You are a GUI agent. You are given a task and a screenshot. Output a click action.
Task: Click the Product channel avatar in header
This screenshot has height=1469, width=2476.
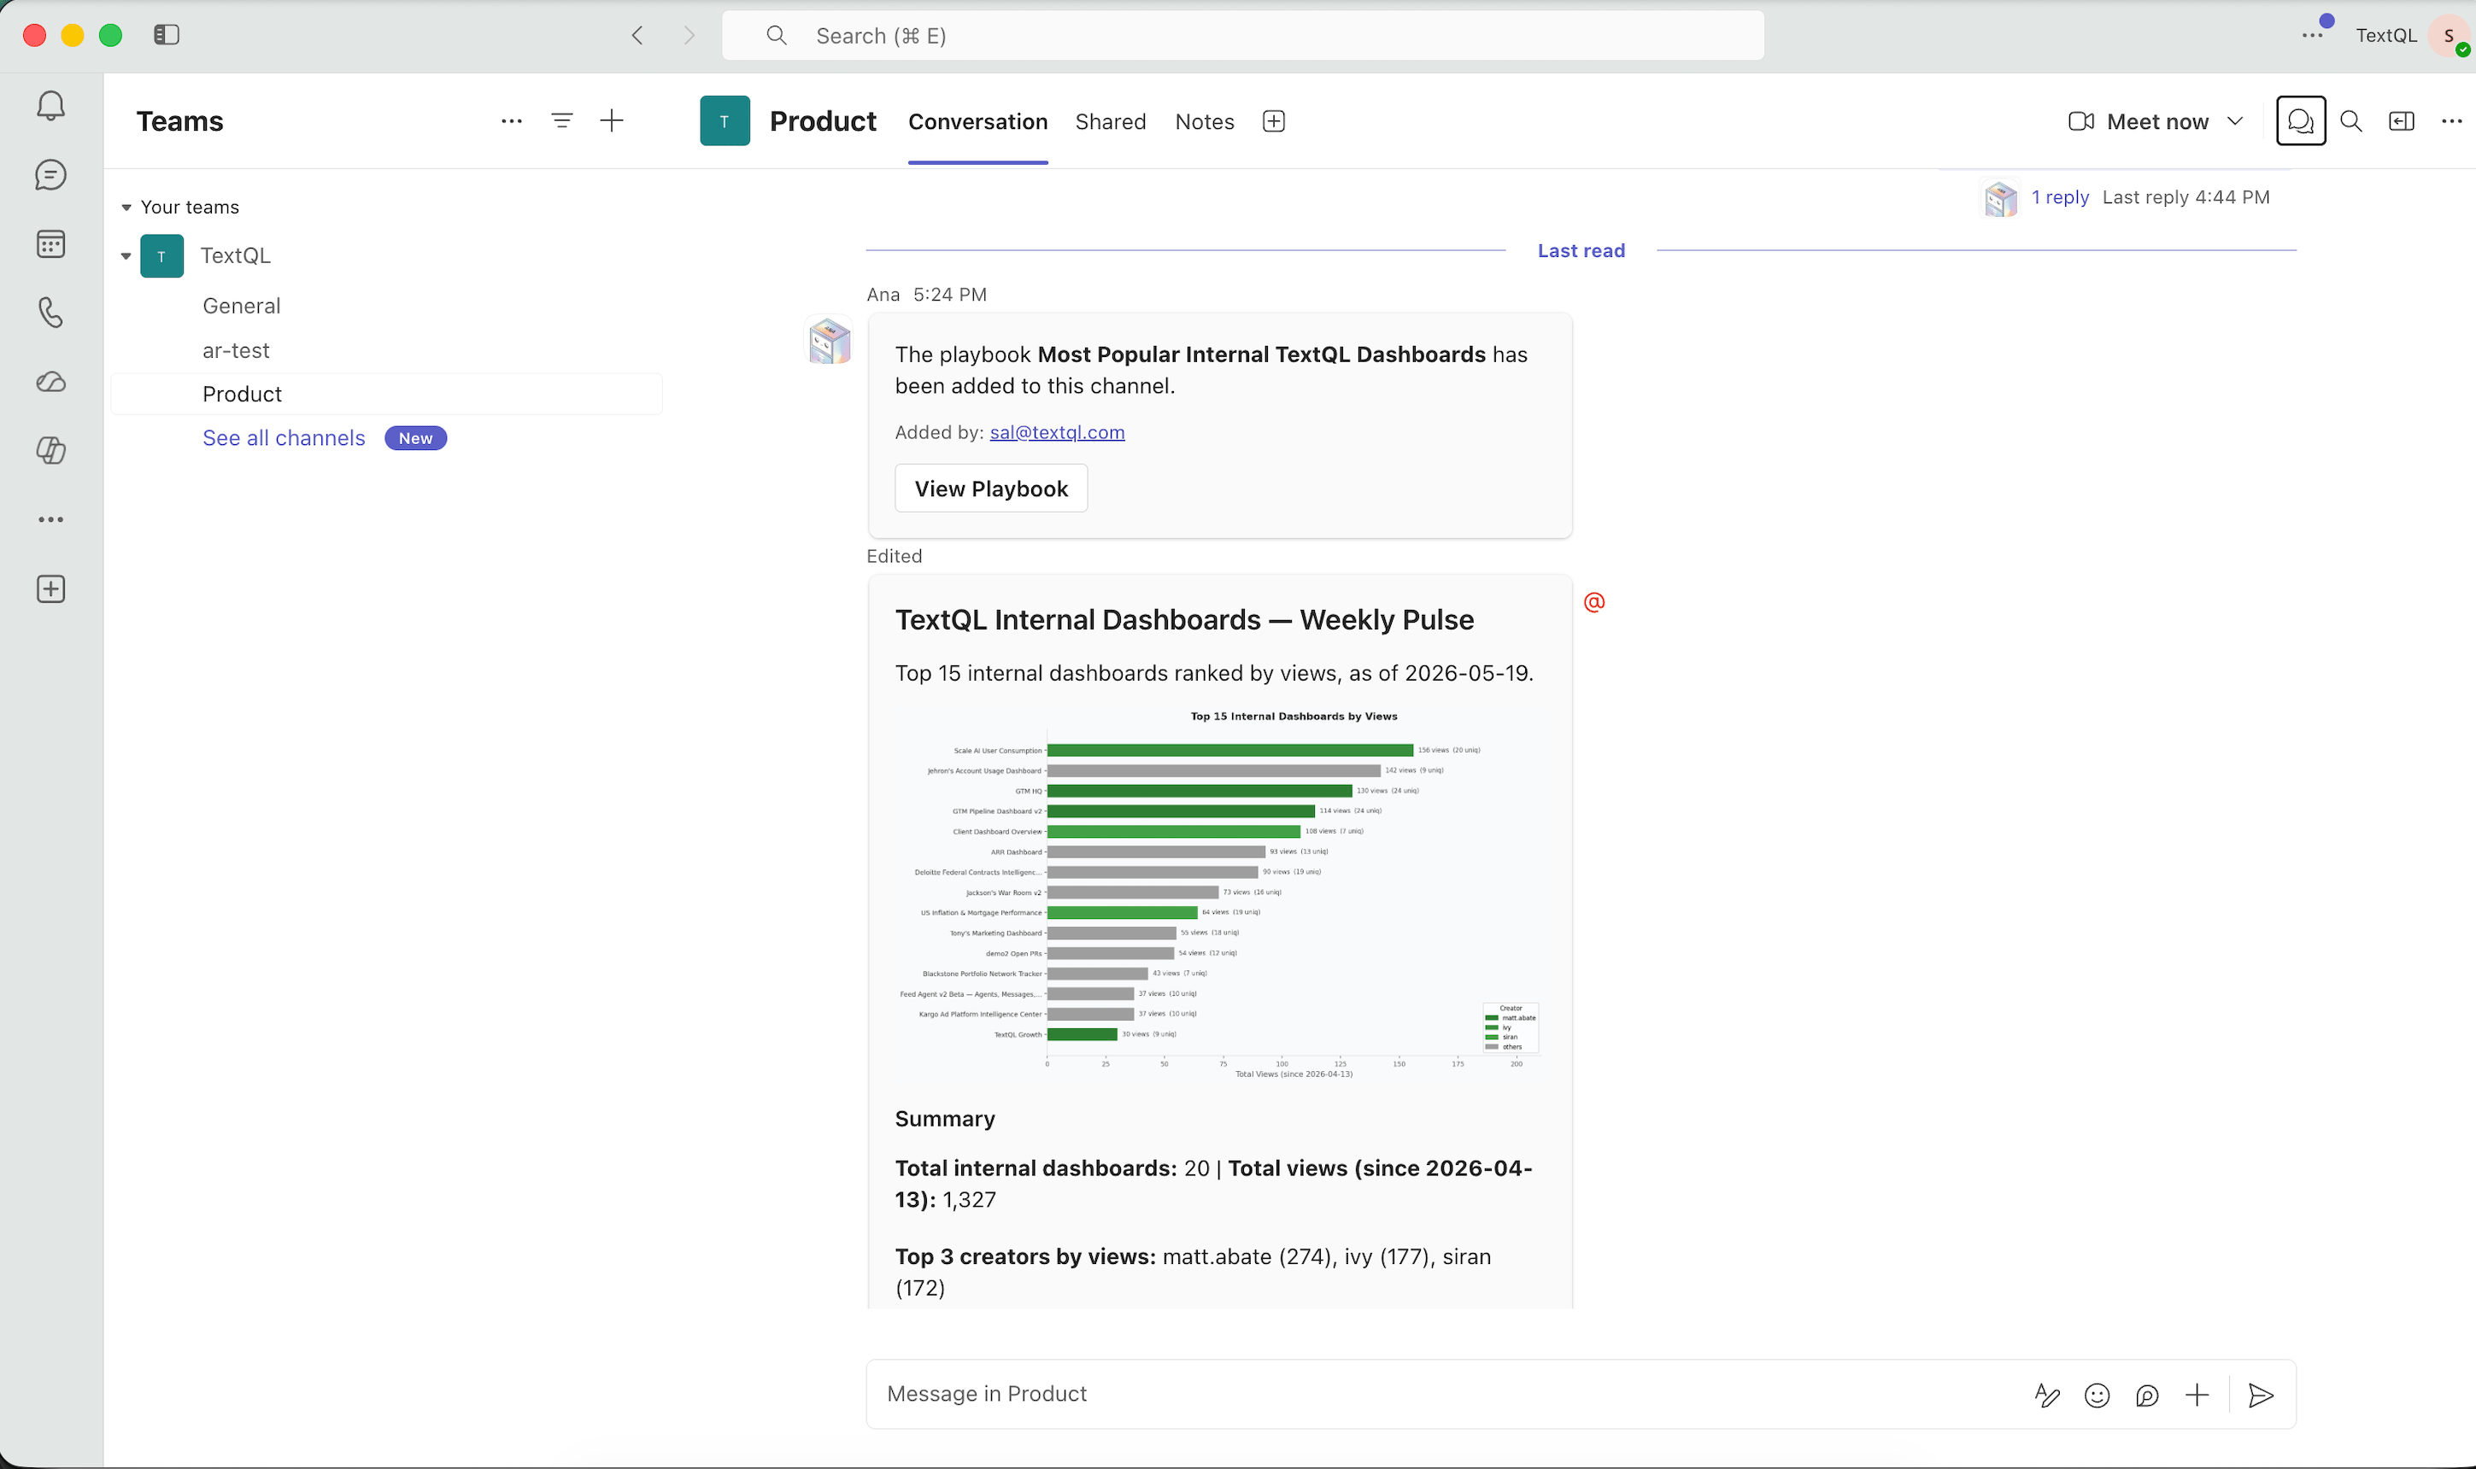(725, 120)
